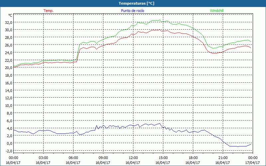Click the 30,0 y-axis value
This screenshot has width=266, height=166.
point(9,30)
